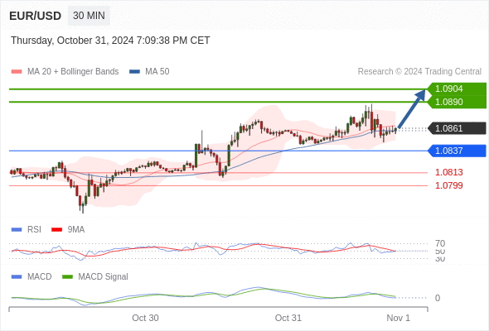Click the 30 MIN timeframe badge

[89, 16]
